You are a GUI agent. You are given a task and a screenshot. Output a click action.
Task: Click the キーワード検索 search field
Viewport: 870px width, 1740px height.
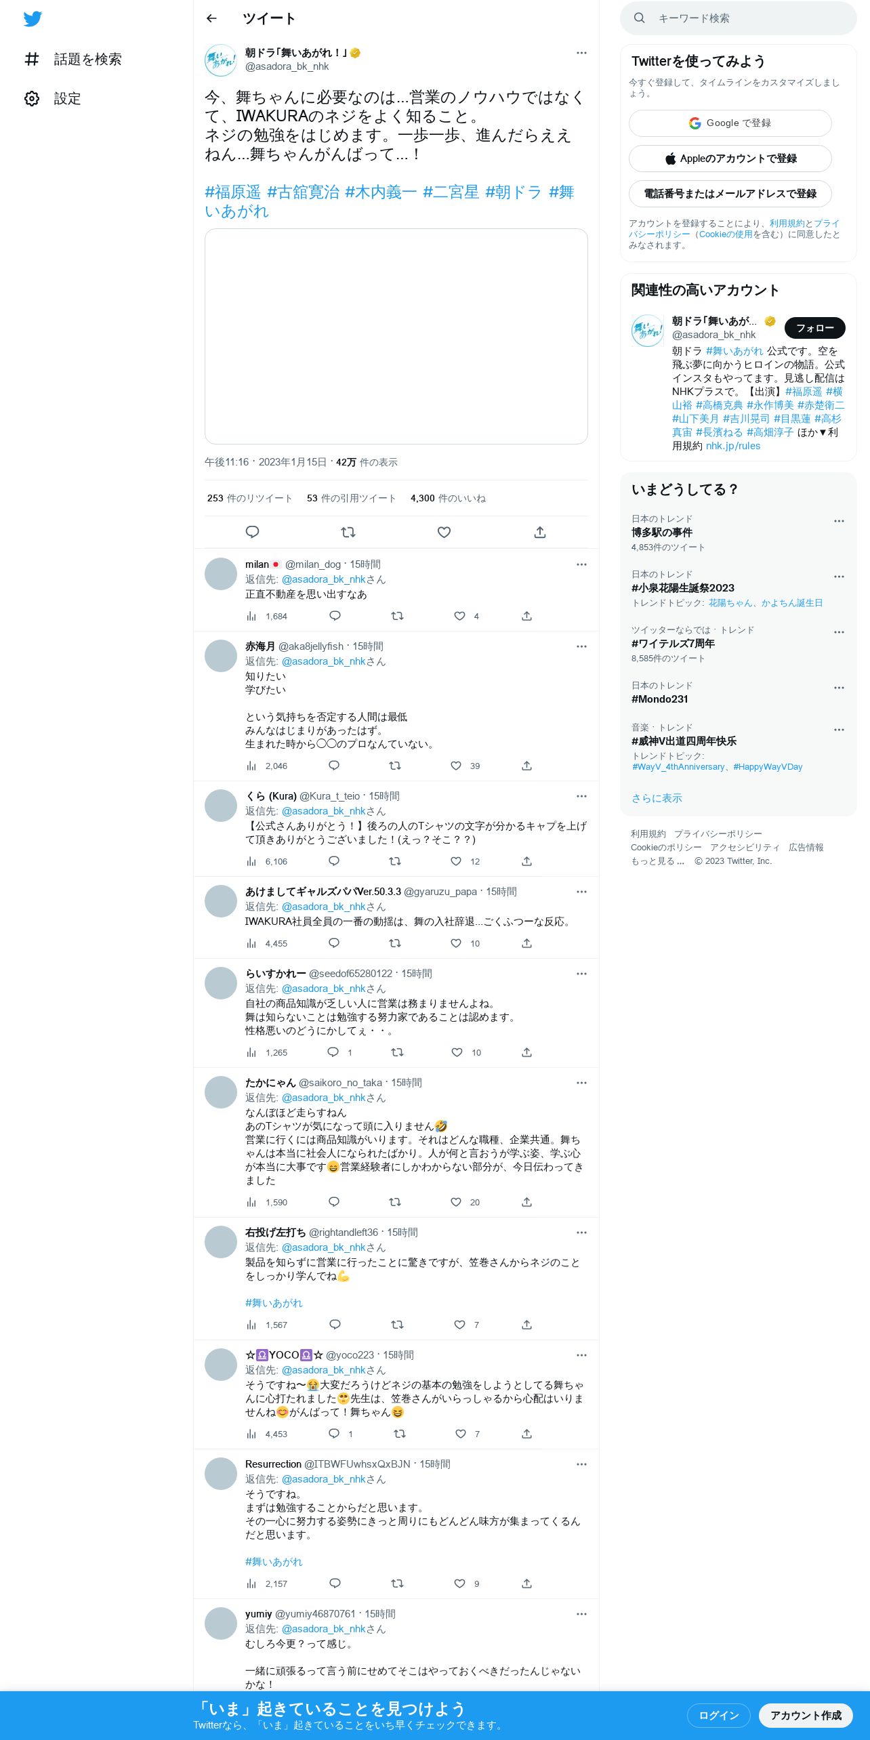[x=739, y=18]
